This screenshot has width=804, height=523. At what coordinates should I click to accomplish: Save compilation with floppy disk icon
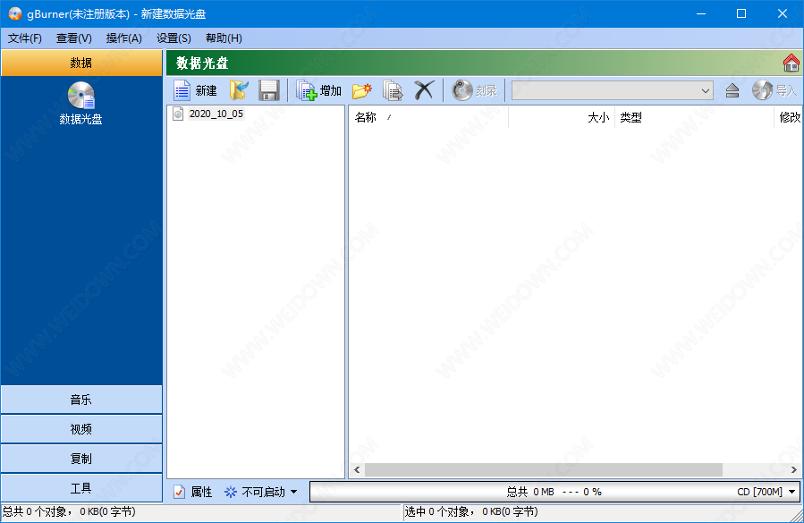268,91
